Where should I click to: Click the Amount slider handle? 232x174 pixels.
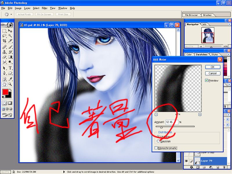pyautogui.click(x=161, y=127)
